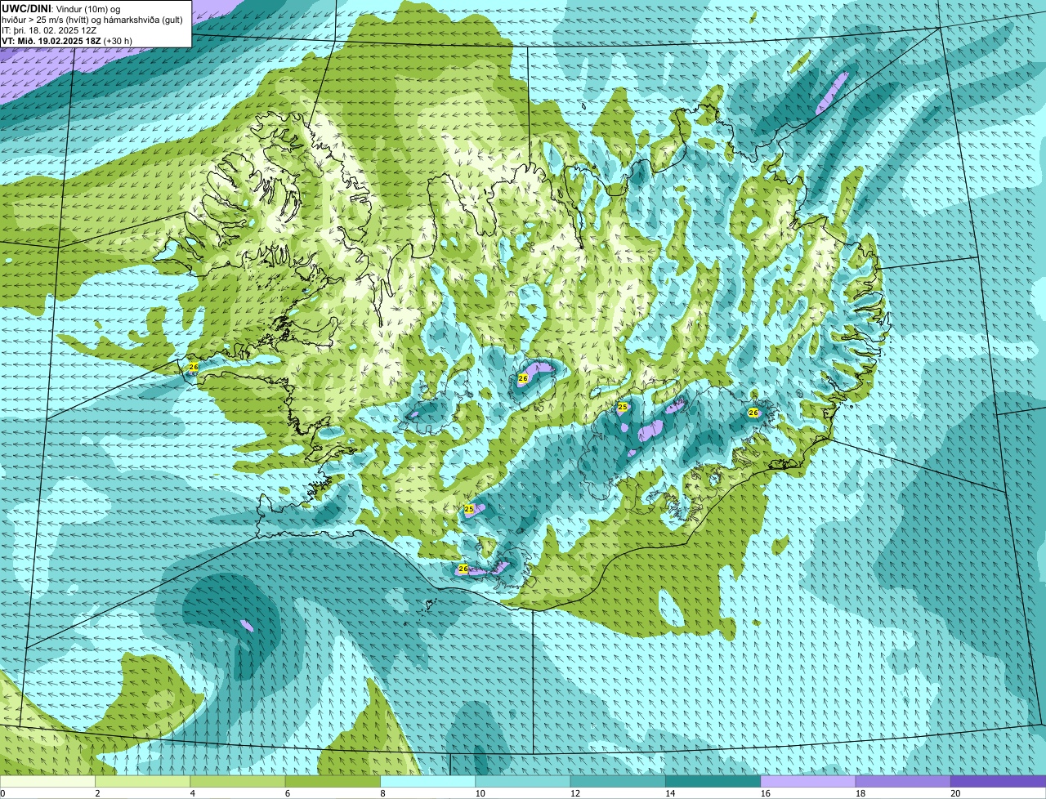This screenshot has width=1046, height=799.
Task: Click the legend scale value "12"
Action: pos(574,793)
